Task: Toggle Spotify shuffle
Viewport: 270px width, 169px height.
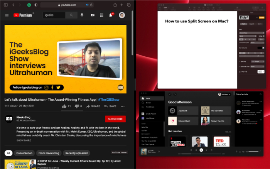Action: pos(191,150)
